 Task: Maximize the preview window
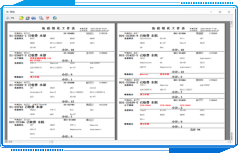pos(220,12)
